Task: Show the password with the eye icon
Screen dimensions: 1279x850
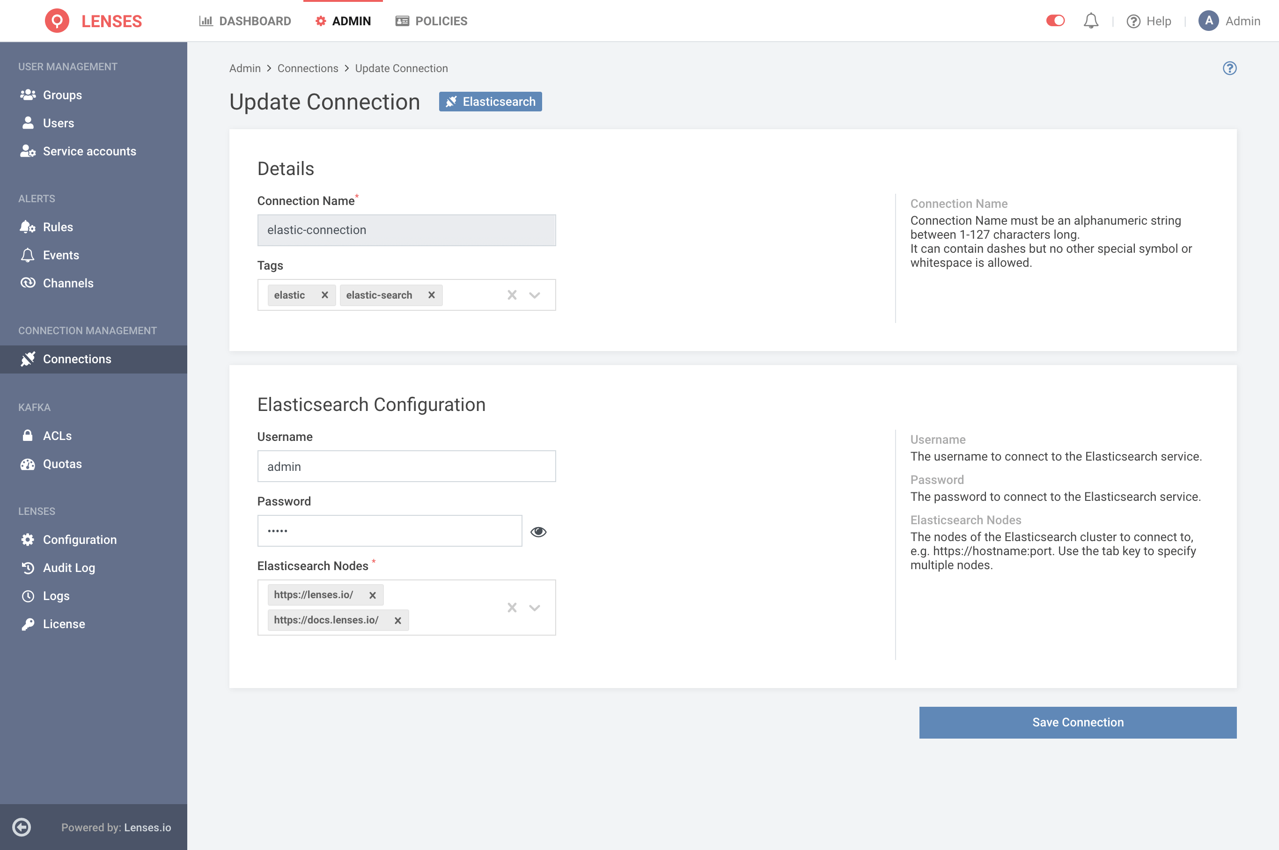Action: [538, 532]
